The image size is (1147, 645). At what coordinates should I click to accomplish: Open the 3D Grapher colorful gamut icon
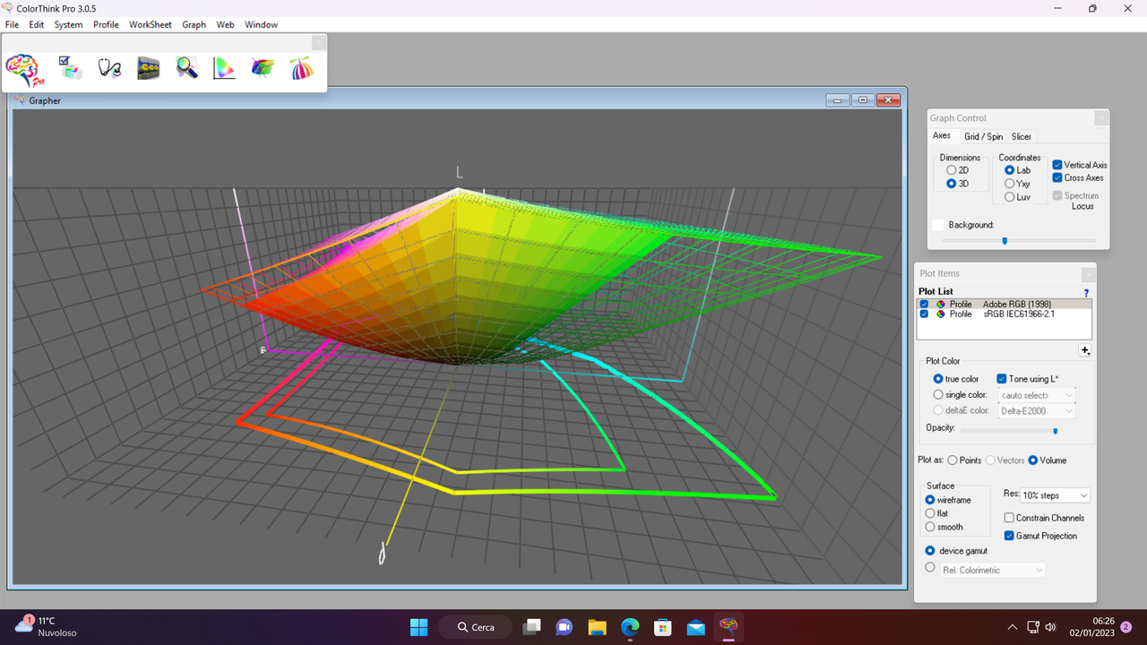pyautogui.click(x=262, y=67)
